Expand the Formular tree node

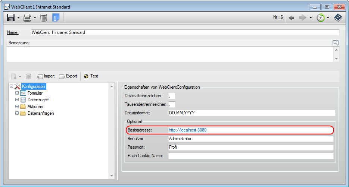(17, 93)
